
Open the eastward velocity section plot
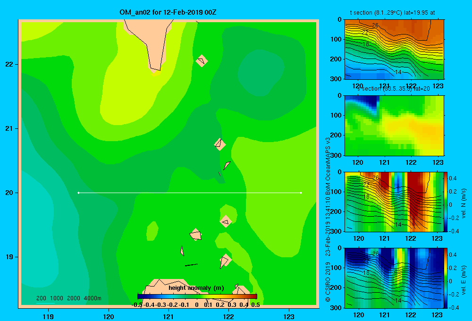(394, 278)
